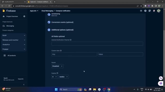Open the Windows Start menu
This screenshot has width=165, height=92.
56,89
